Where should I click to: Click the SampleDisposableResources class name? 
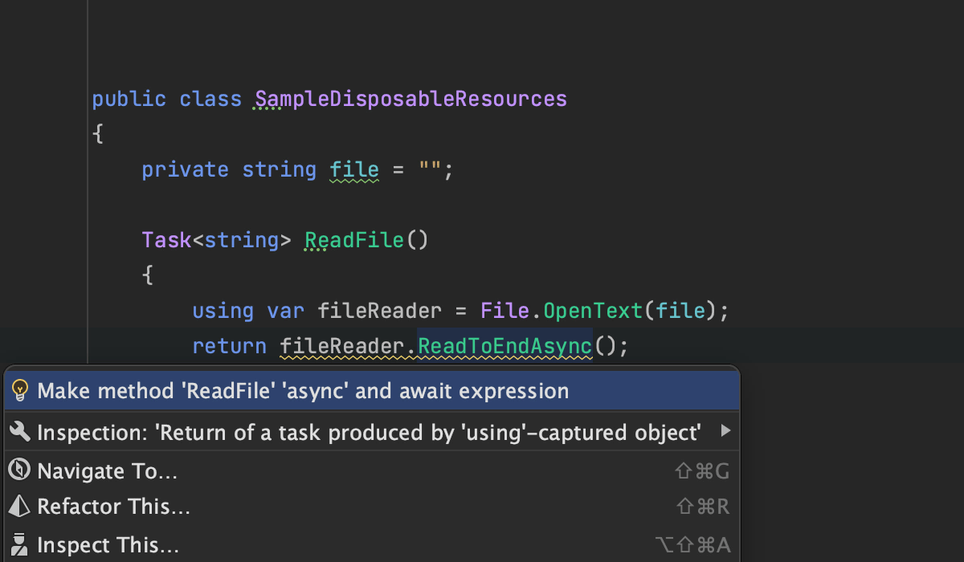(411, 100)
